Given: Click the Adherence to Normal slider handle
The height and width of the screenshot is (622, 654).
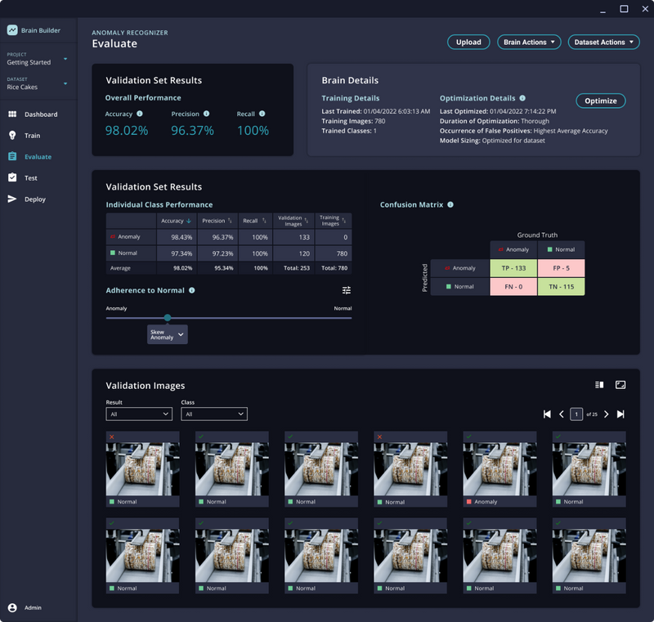Looking at the screenshot, I should (168, 318).
